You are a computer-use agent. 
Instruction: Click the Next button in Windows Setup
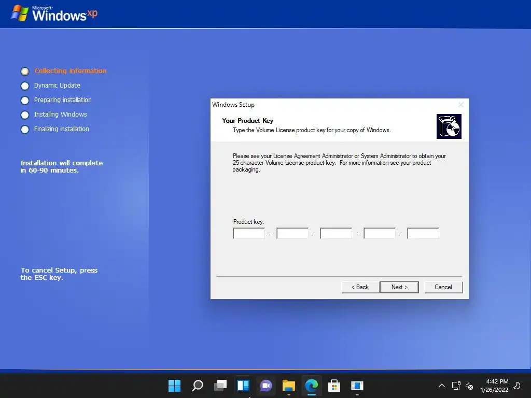tap(399, 287)
